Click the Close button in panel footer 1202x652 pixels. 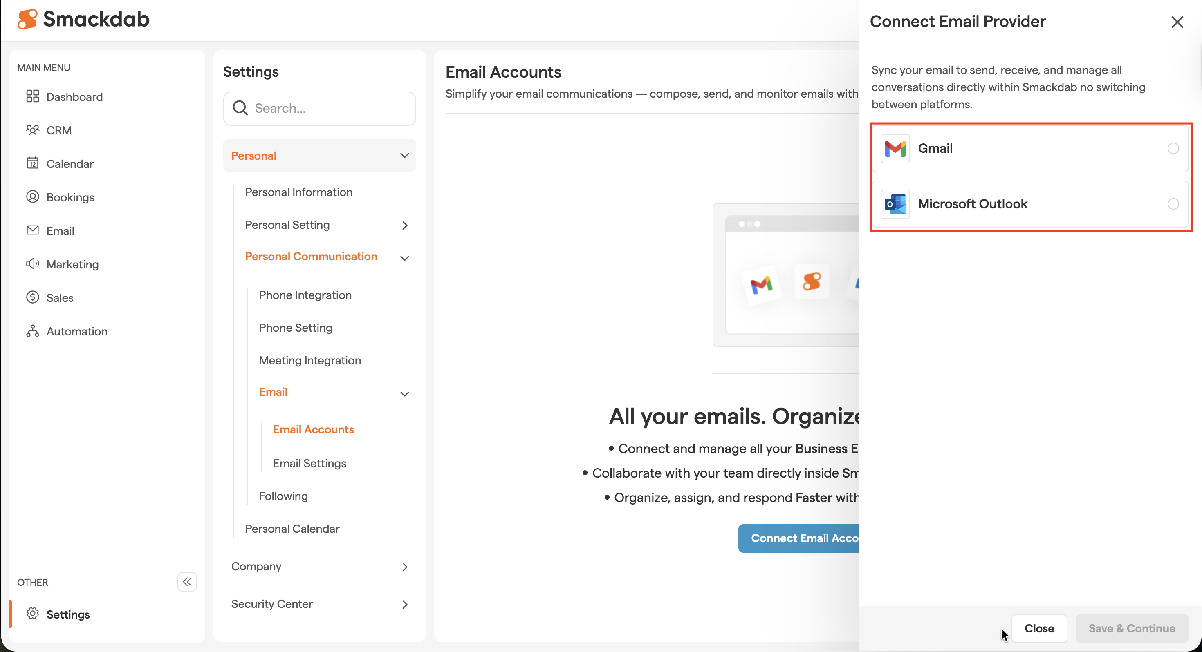click(x=1039, y=628)
